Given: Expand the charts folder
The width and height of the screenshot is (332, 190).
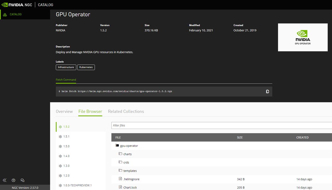Looking at the screenshot, I should click(x=120, y=154).
